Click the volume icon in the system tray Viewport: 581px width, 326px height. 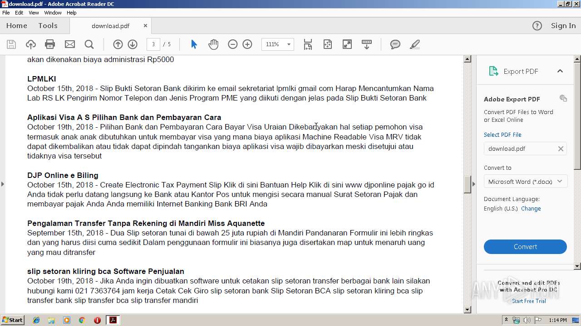coord(527,320)
